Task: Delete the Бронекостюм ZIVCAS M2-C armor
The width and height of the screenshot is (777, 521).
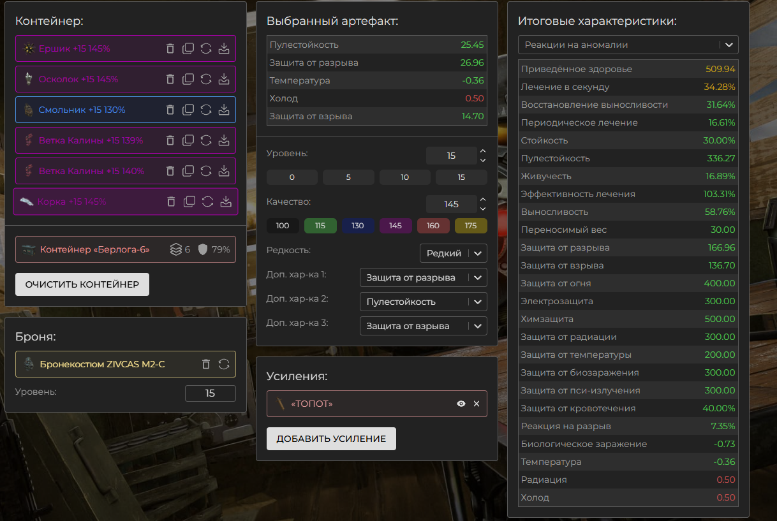Action: pyautogui.click(x=206, y=364)
